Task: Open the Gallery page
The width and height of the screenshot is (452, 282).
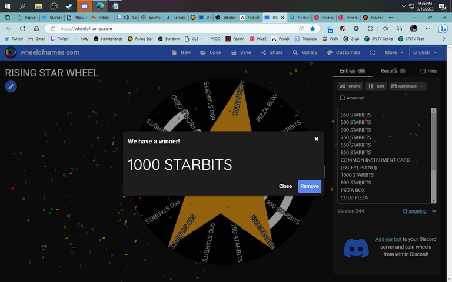Action: point(305,53)
